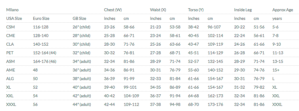Select the Inside Leg header
Viewport: 299px width, 111px height.
[x=243, y=10]
